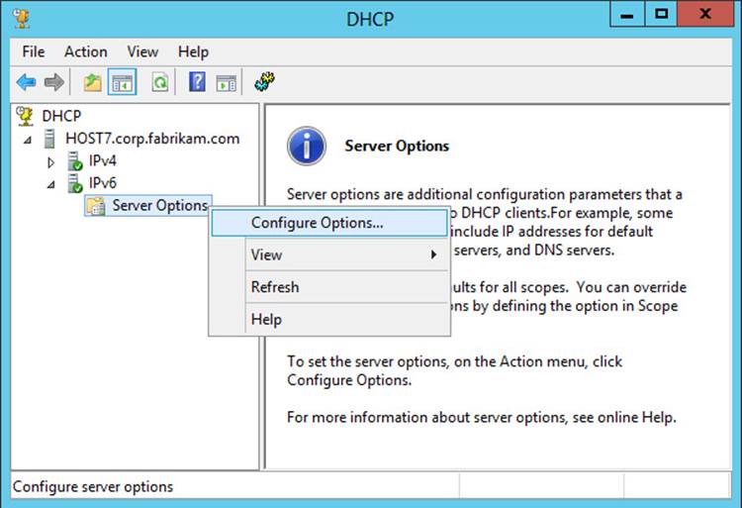Click the configure options gears icon

pos(264,82)
